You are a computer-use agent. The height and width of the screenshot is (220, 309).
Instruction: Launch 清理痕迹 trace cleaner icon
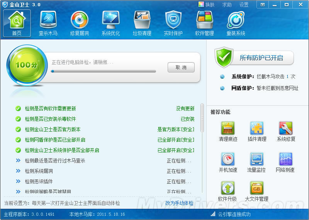click(x=228, y=128)
